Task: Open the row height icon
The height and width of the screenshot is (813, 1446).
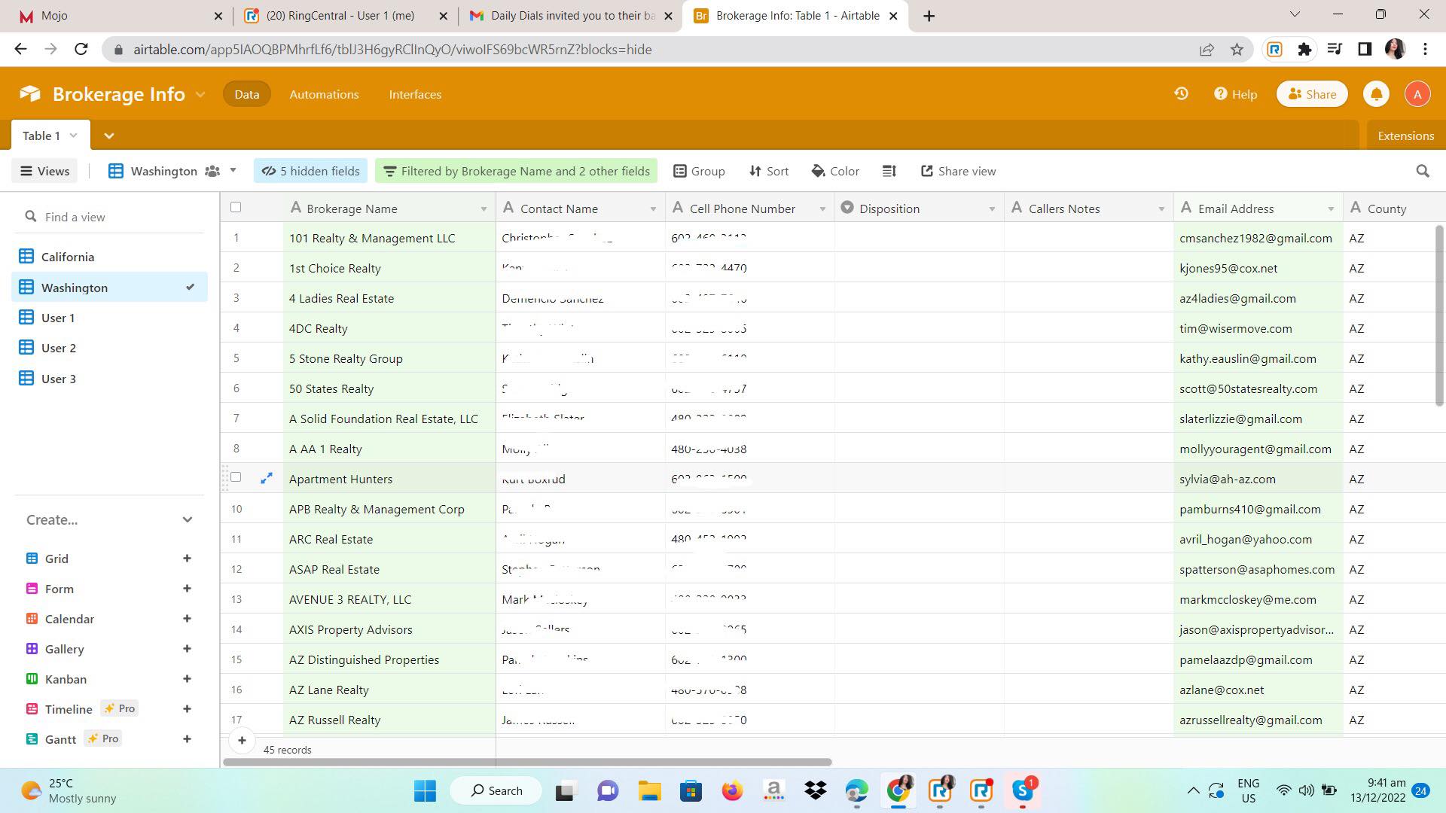Action: click(x=889, y=172)
